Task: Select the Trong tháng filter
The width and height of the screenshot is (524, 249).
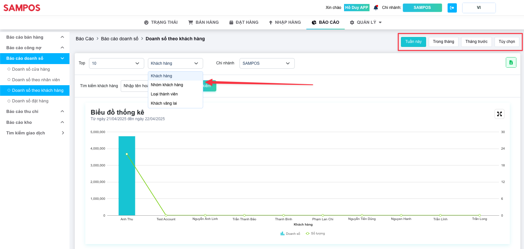Action: click(443, 42)
